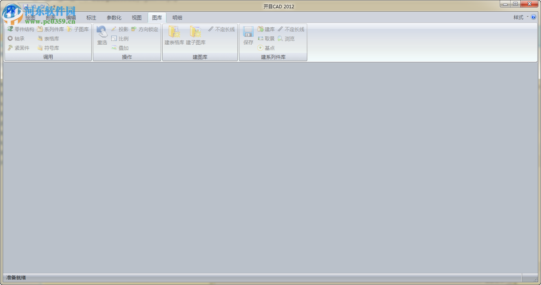The width and height of the screenshot is (541, 285).
Task: Select 不定长线 in the 建图库 group
Action: (221, 29)
